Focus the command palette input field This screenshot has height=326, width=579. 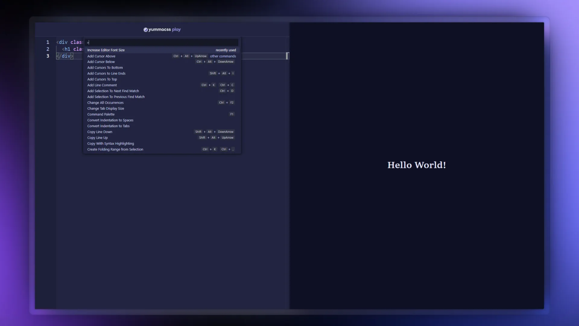coord(162,43)
